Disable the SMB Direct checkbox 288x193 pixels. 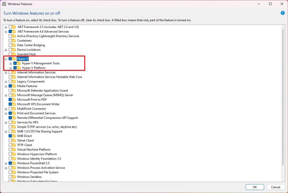coord(10,136)
